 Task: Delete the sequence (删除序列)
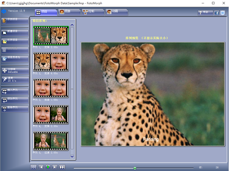pyautogui.click(x=15, y=109)
